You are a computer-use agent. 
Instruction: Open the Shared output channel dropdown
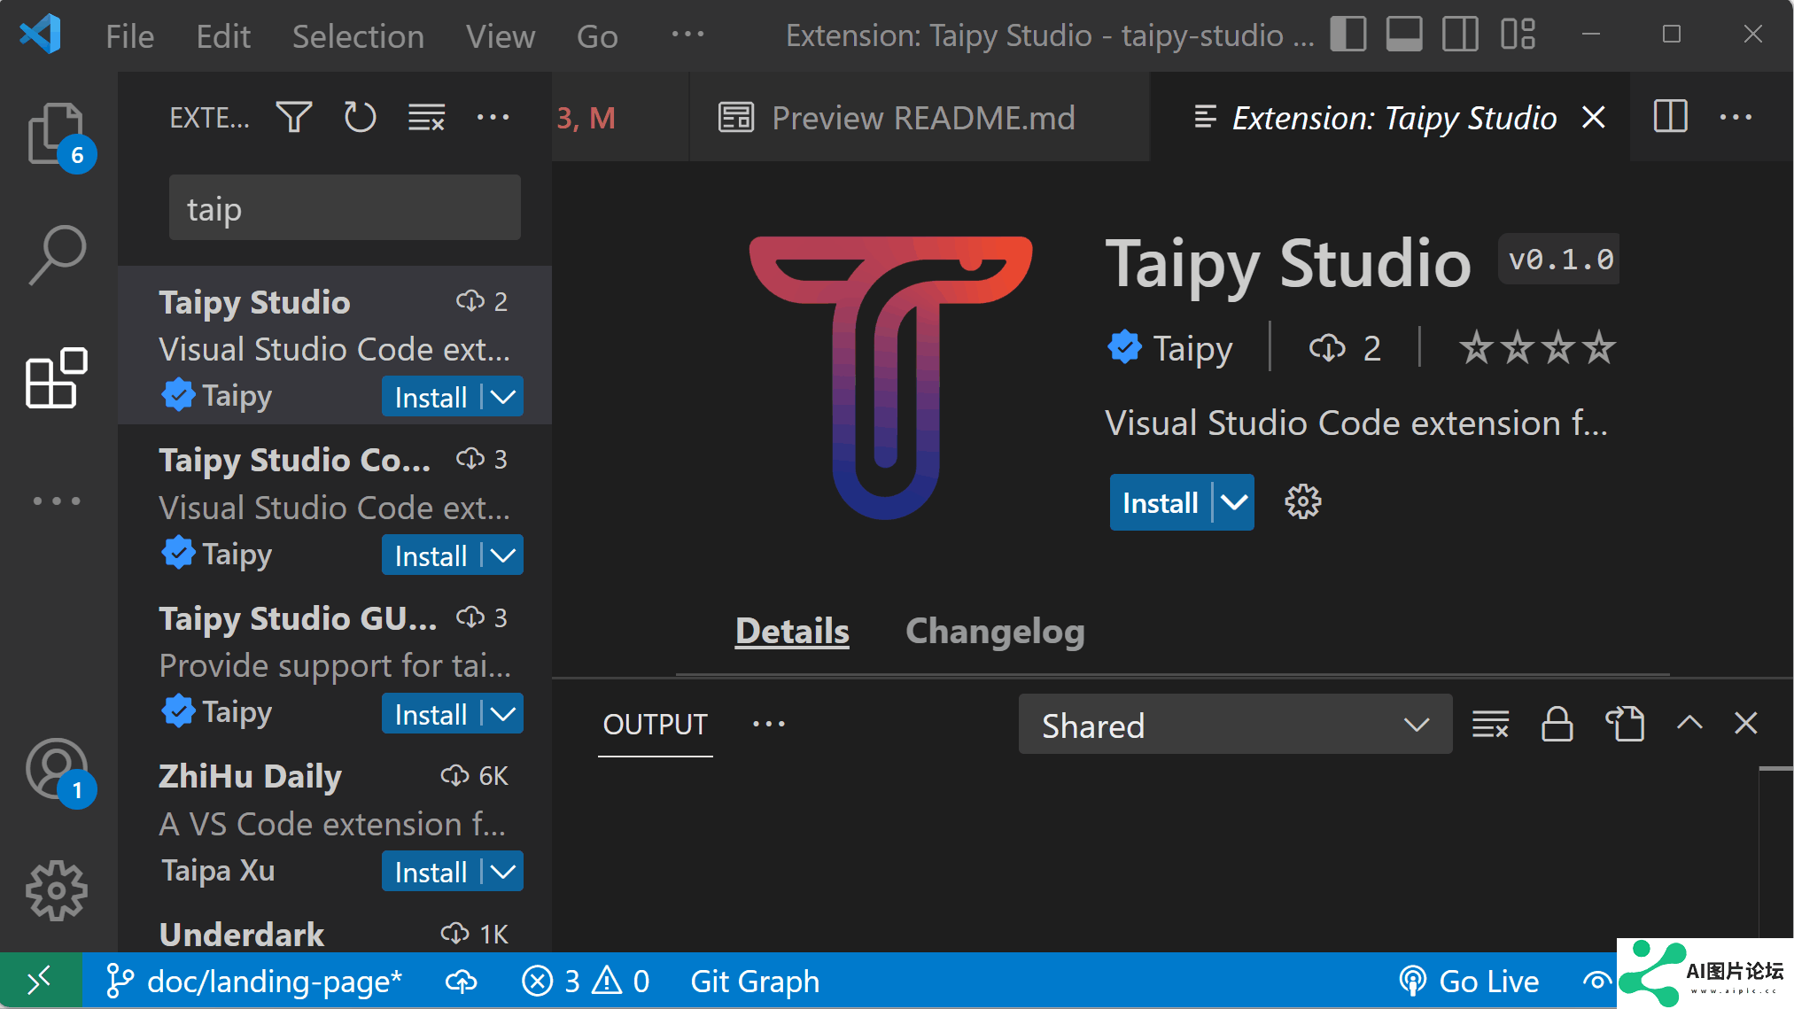tap(1235, 725)
